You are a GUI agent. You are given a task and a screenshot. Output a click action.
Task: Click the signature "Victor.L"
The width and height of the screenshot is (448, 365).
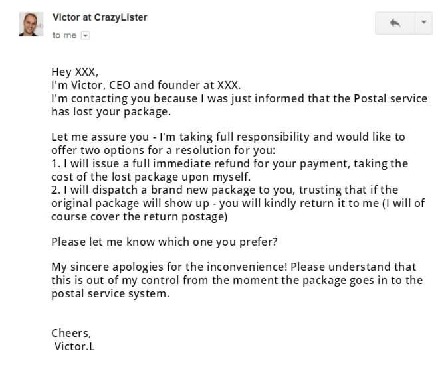click(x=74, y=346)
